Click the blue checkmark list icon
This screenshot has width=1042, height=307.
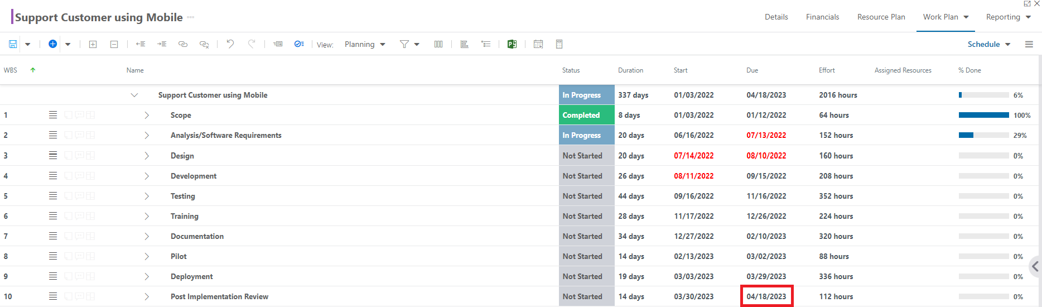point(299,44)
